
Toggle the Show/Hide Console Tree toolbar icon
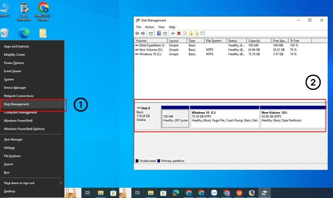(x=151, y=33)
